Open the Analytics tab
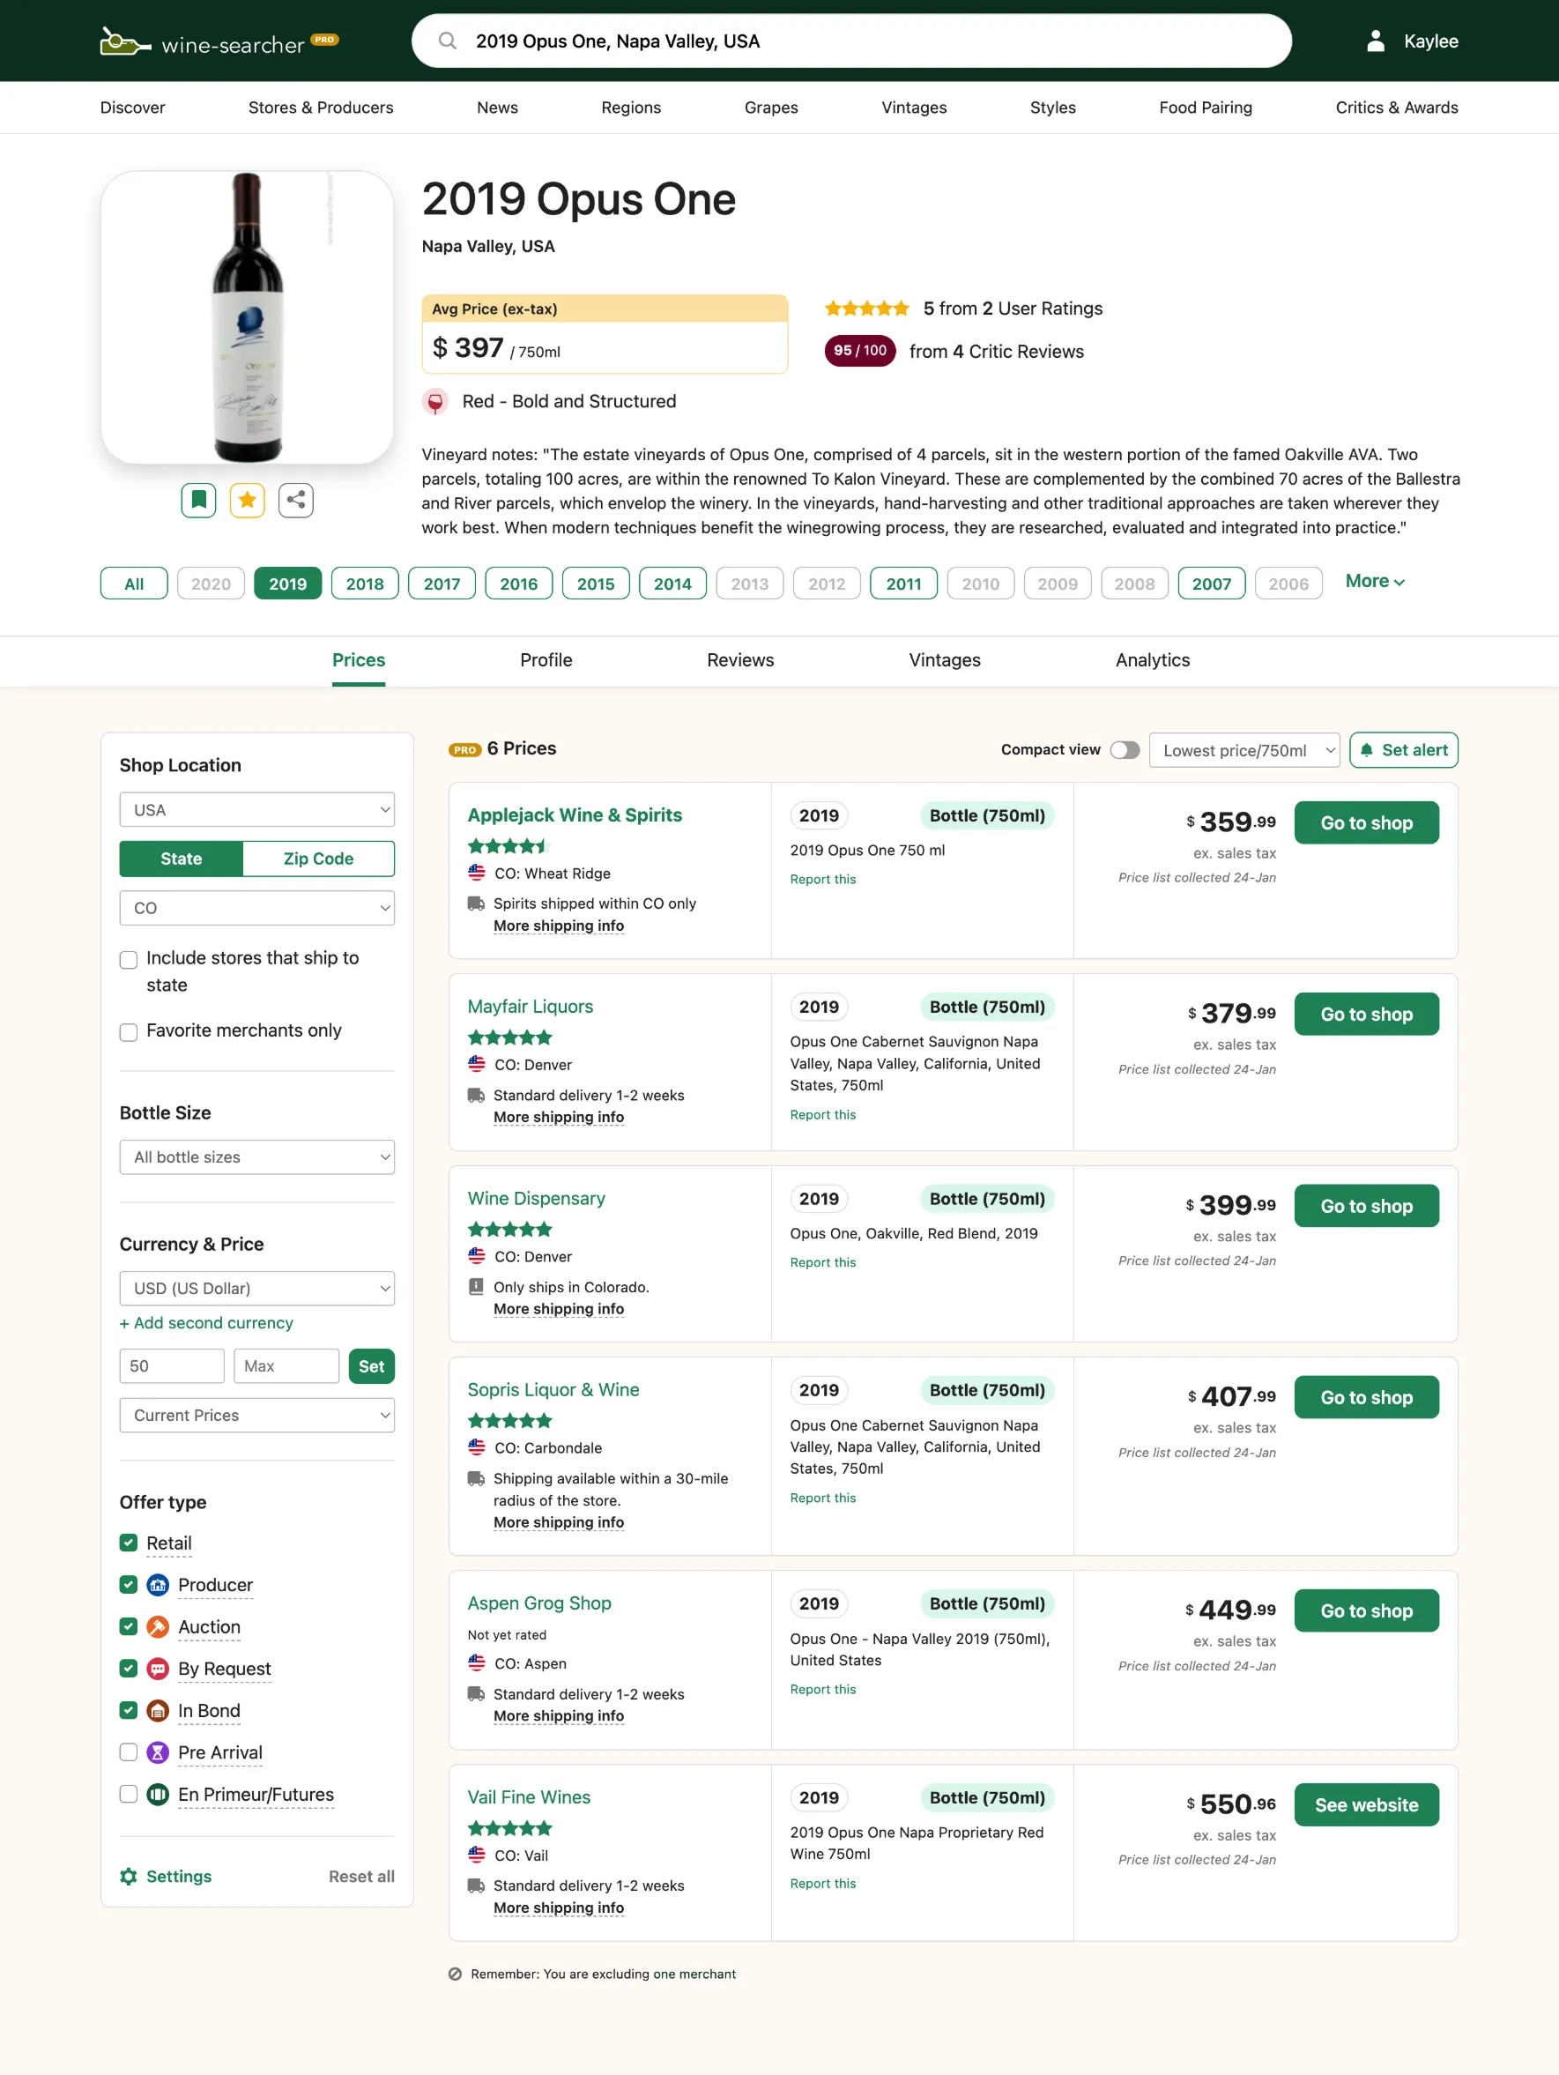 1152,659
